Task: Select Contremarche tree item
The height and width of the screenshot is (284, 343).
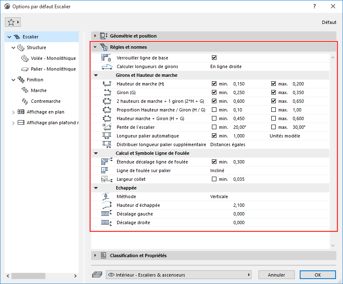Action: [x=46, y=101]
